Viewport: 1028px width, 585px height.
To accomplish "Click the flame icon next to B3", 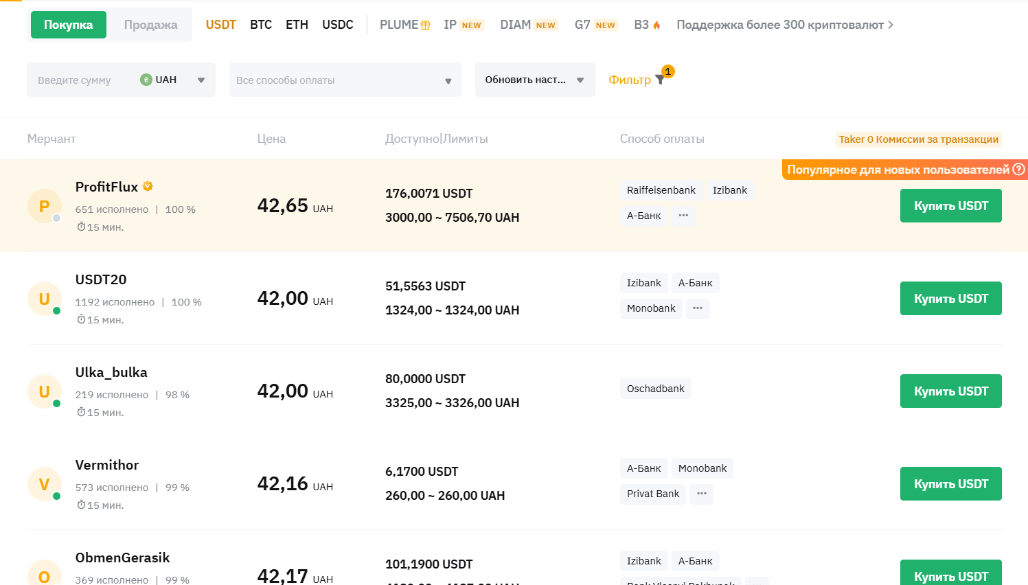I will [656, 25].
